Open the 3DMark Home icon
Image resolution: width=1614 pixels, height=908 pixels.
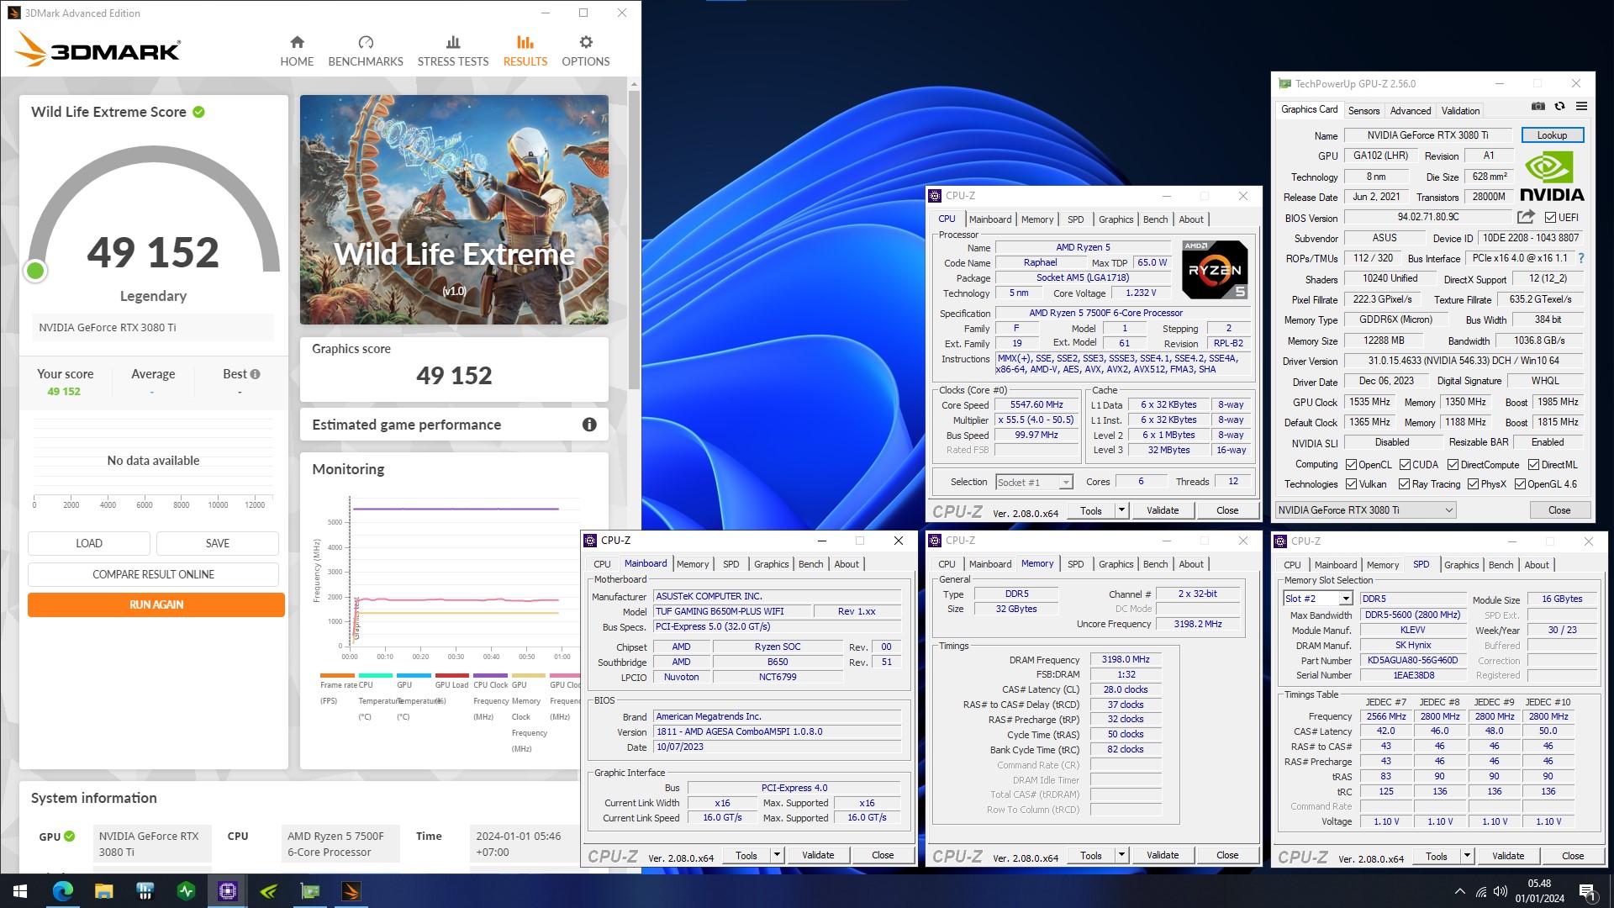297,42
